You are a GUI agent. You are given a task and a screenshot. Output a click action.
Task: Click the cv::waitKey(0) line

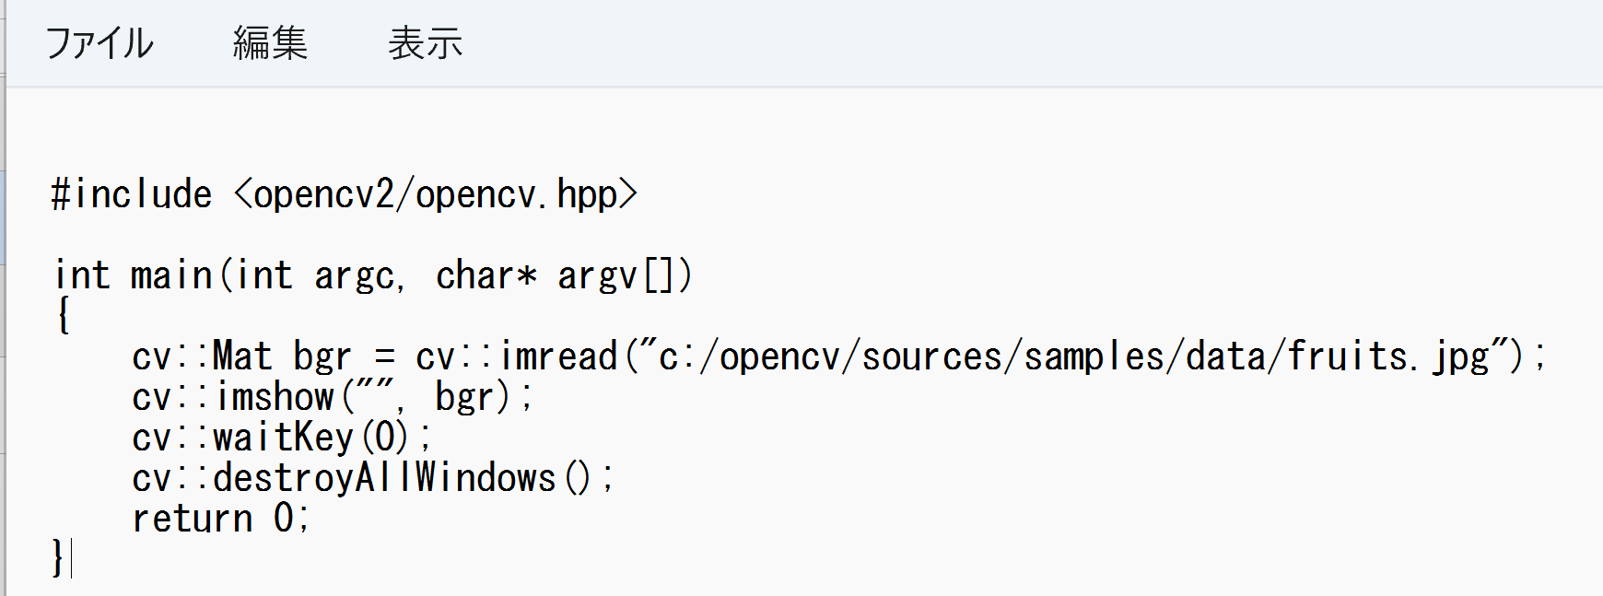(282, 438)
